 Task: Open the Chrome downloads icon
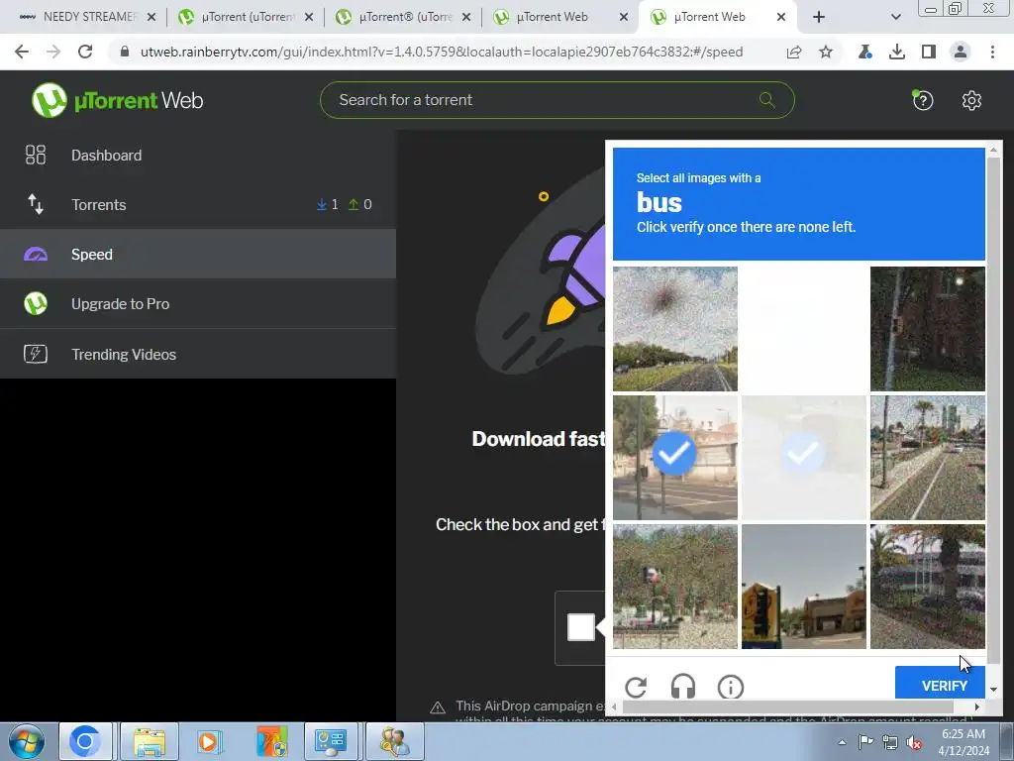coord(897,52)
